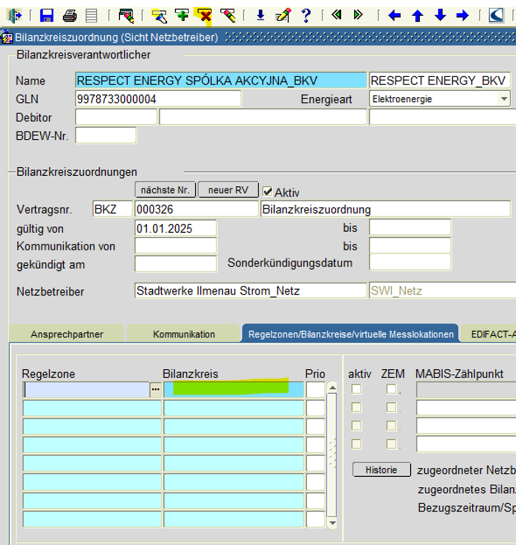Click the exit door icon in the toolbar

coord(13,15)
